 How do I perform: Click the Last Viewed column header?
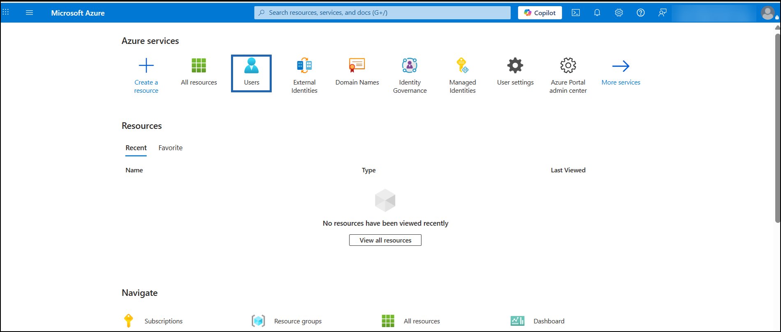[568, 170]
